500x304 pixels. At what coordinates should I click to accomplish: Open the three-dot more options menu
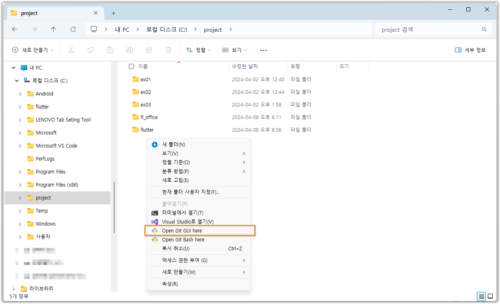click(x=264, y=50)
